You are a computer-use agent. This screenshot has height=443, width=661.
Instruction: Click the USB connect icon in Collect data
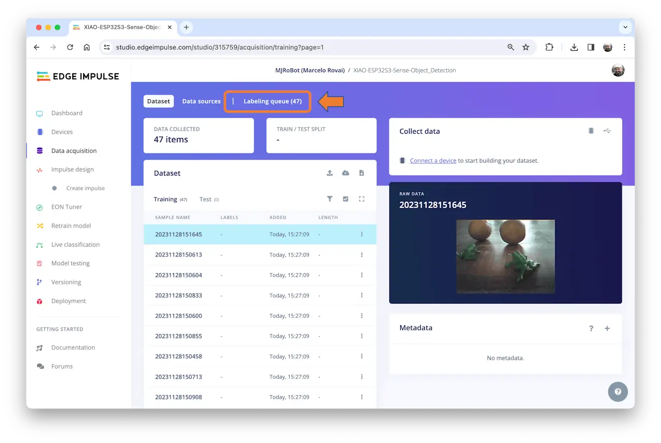pos(607,131)
